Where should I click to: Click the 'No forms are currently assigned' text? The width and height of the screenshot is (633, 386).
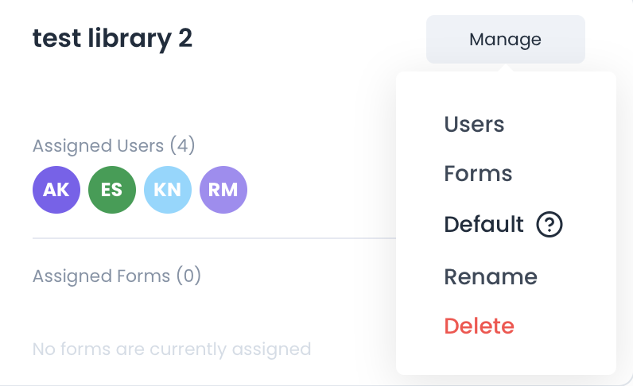click(x=171, y=349)
